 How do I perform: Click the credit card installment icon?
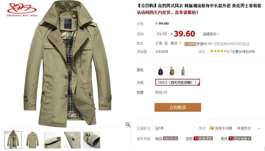tap(212, 128)
